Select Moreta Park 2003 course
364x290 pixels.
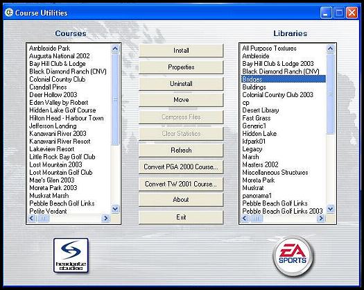point(53,188)
